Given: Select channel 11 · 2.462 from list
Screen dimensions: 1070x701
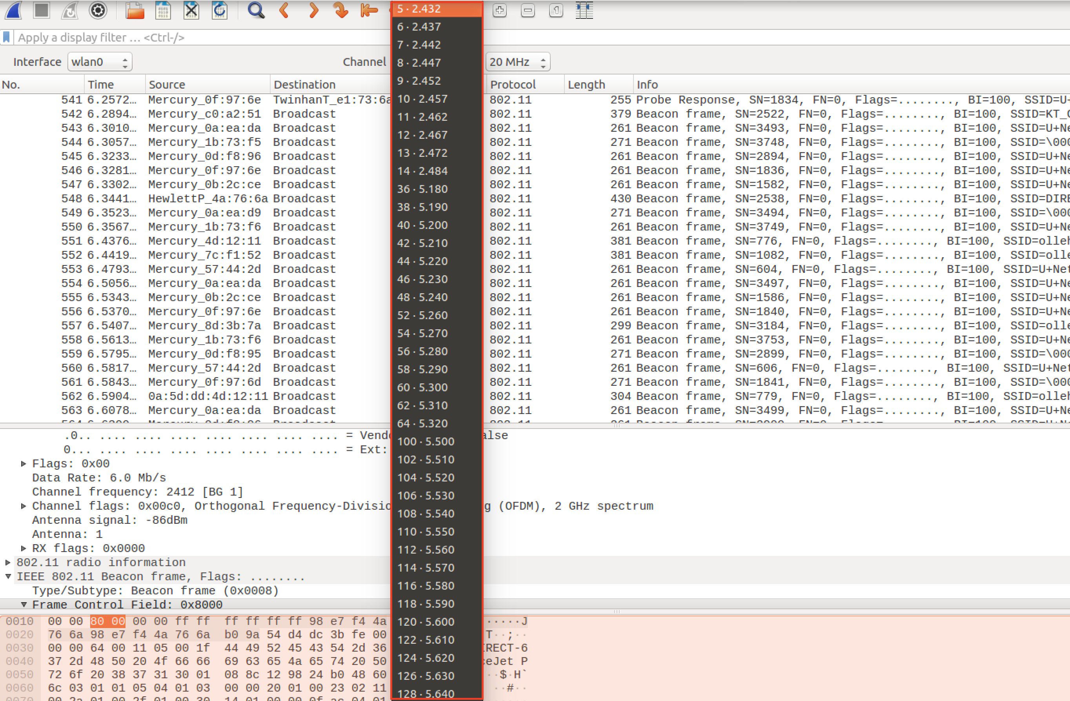Looking at the screenshot, I should coord(422,117).
